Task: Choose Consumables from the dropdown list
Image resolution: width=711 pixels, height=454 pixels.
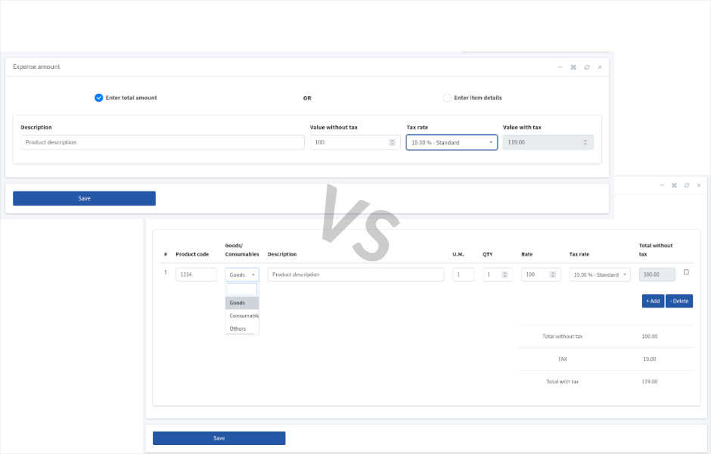Action: pos(242,316)
